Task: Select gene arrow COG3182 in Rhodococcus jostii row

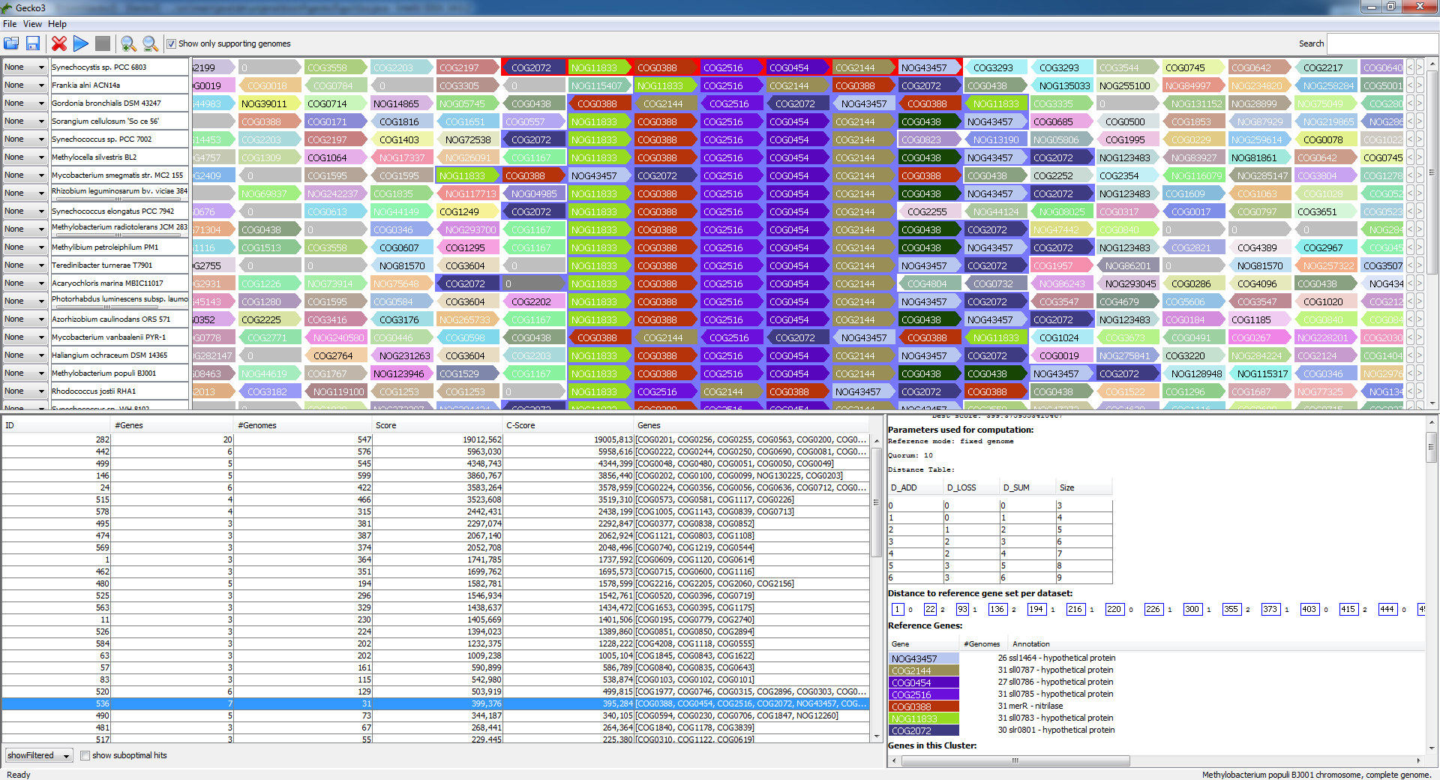Action: (269, 391)
